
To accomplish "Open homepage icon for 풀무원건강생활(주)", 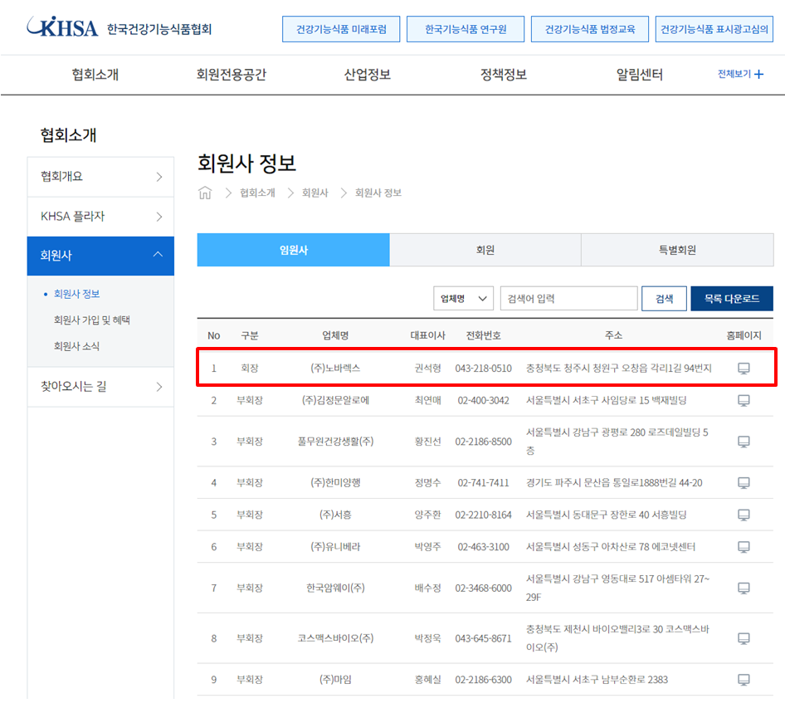I will (744, 442).
